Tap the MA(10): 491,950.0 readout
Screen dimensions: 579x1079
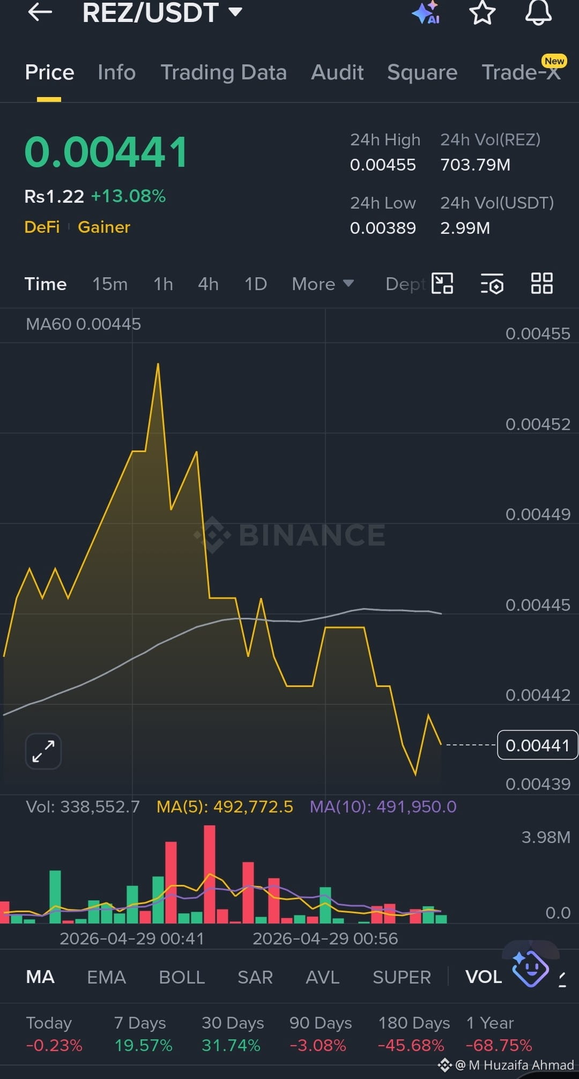383,807
